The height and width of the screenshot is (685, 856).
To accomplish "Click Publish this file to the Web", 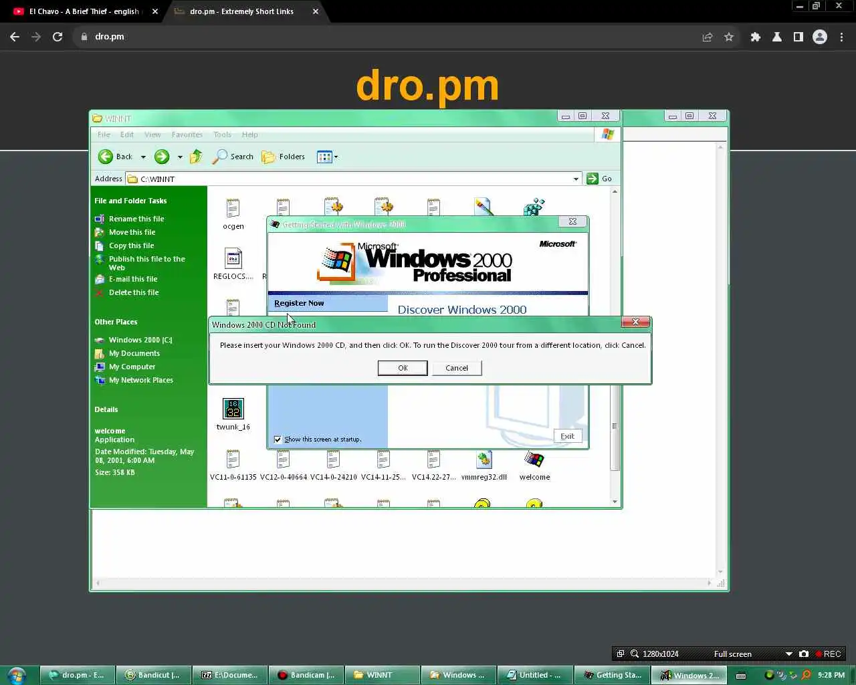I will pos(146,263).
